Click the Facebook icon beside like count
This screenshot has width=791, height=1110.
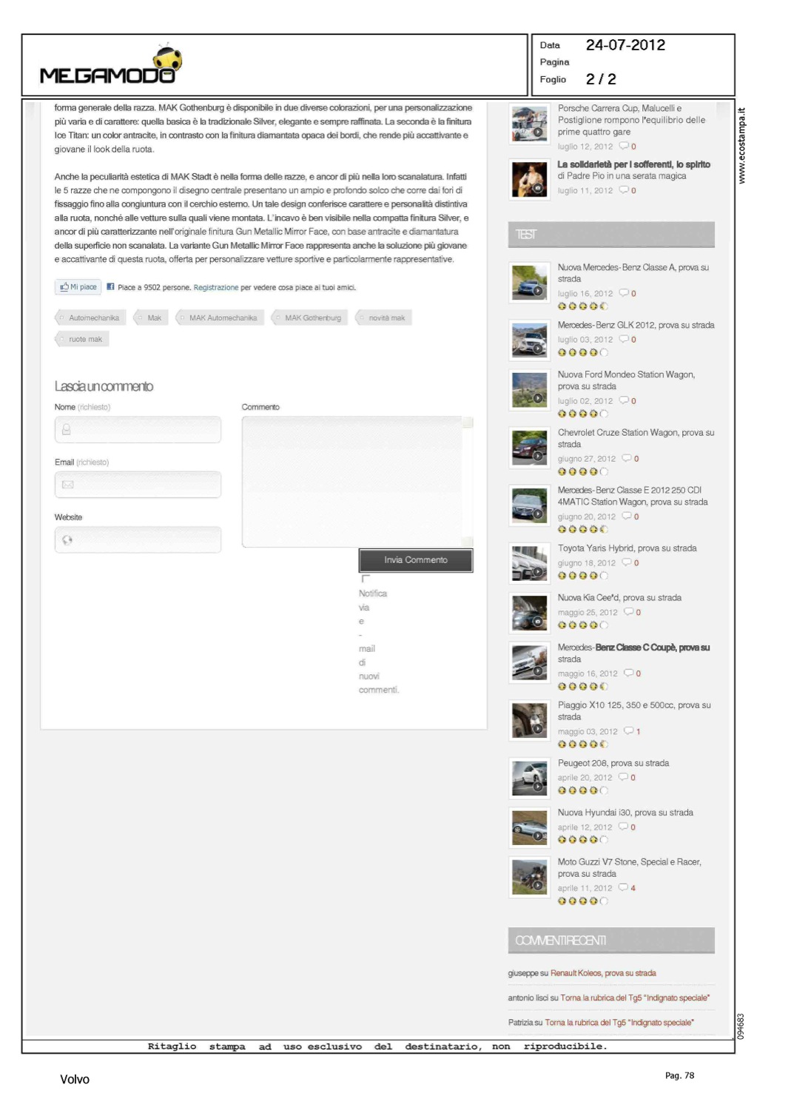click(110, 287)
